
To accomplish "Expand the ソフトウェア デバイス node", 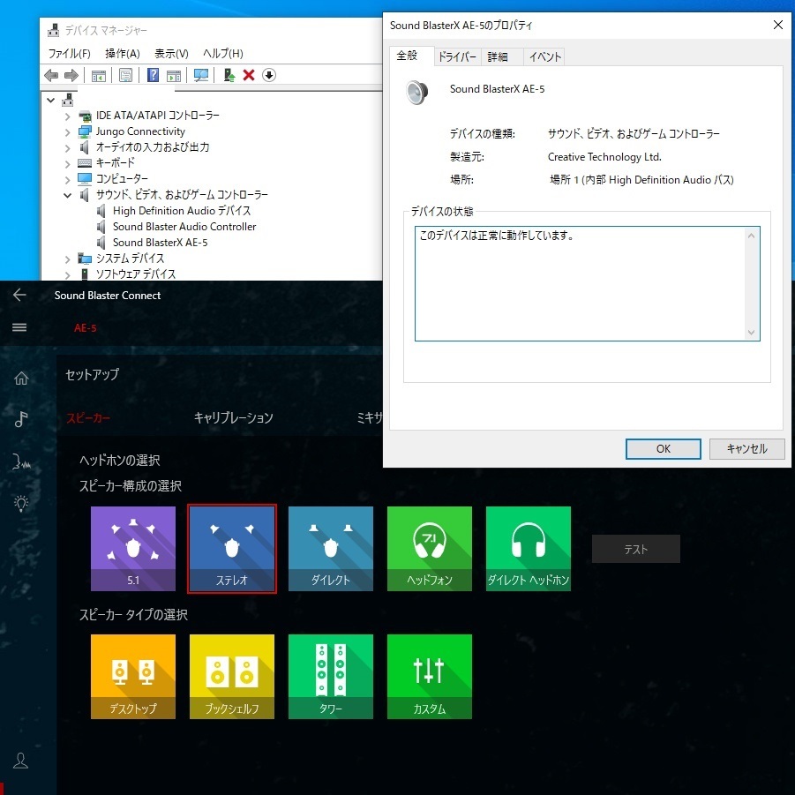I will click(67, 274).
